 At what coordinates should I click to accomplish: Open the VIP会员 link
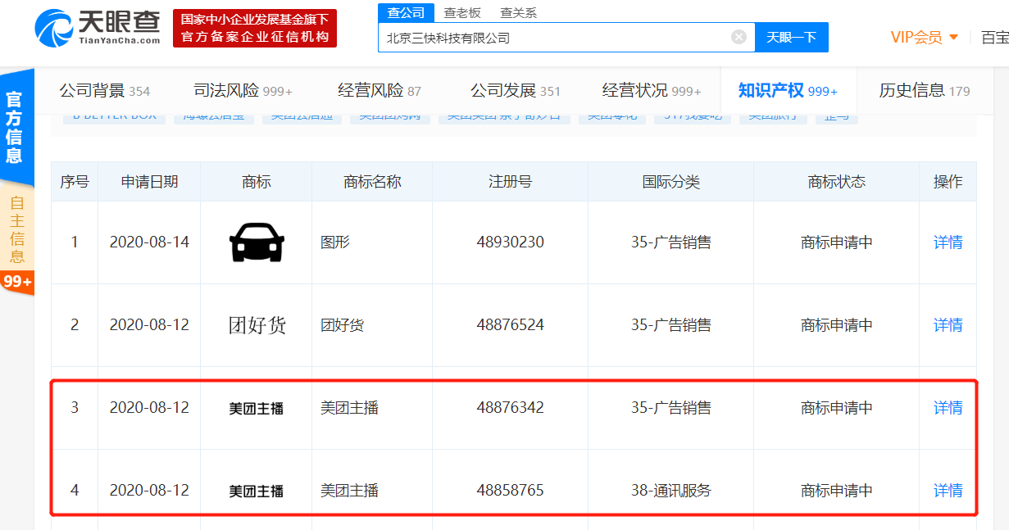click(916, 38)
